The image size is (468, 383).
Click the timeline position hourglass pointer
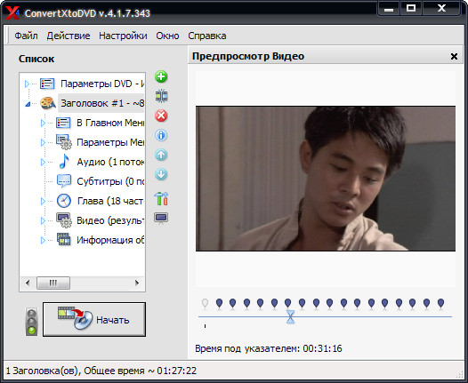[x=290, y=316]
